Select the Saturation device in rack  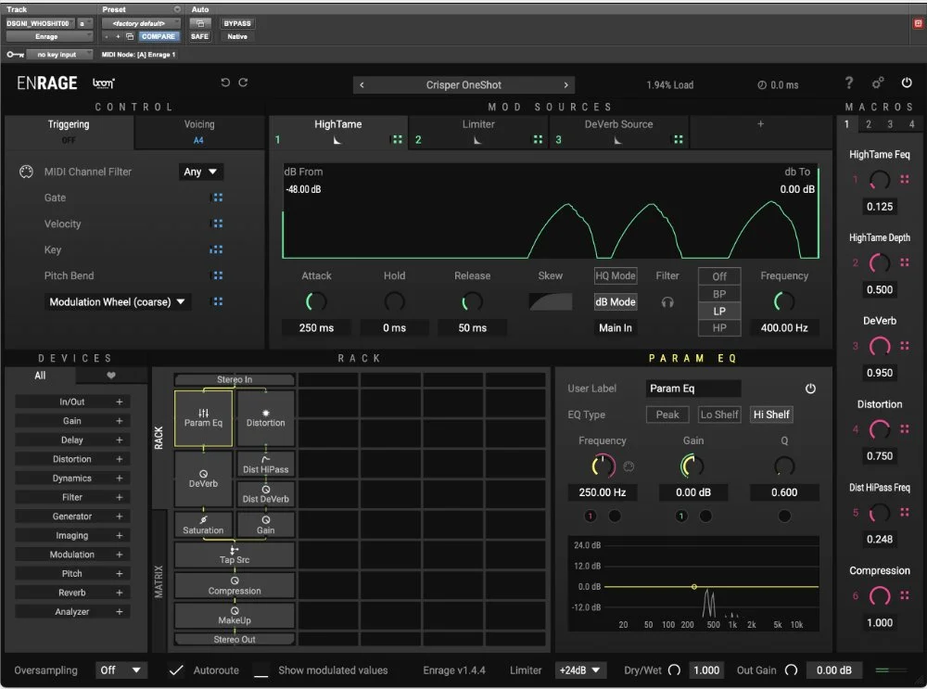[203, 525]
